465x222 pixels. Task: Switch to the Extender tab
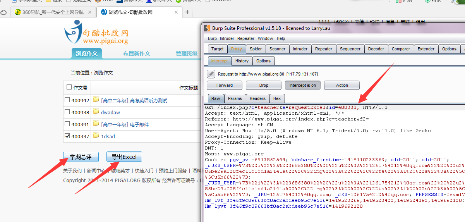click(426, 49)
